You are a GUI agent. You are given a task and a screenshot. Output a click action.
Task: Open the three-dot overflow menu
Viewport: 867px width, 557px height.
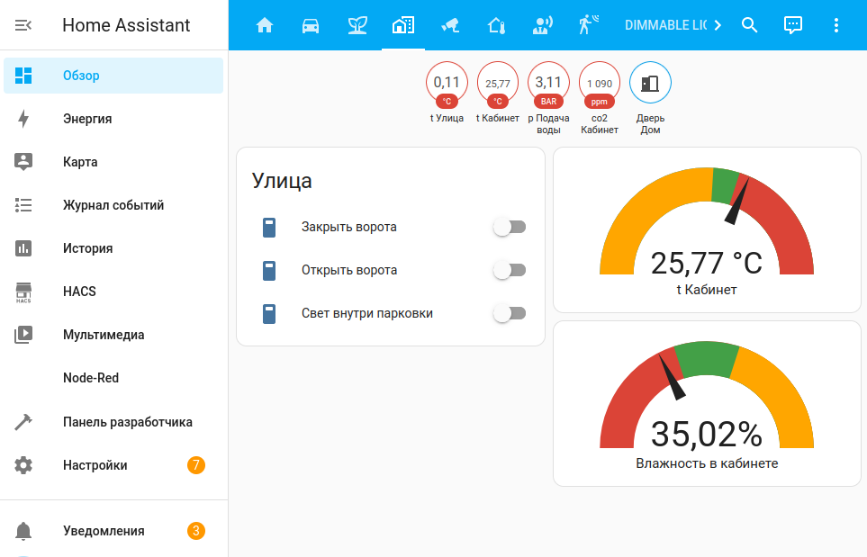836,25
